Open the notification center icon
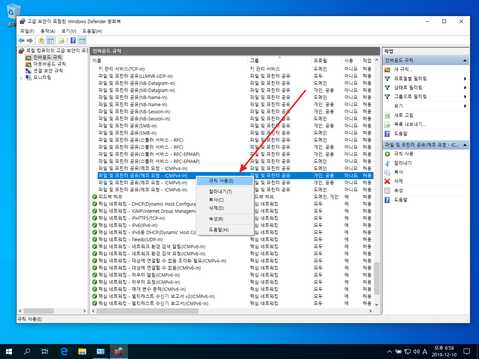This screenshot has width=479, height=359. [x=467, y=352]
